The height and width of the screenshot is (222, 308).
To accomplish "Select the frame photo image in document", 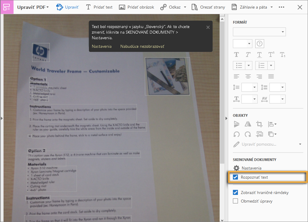I will (x=167, y=76).
